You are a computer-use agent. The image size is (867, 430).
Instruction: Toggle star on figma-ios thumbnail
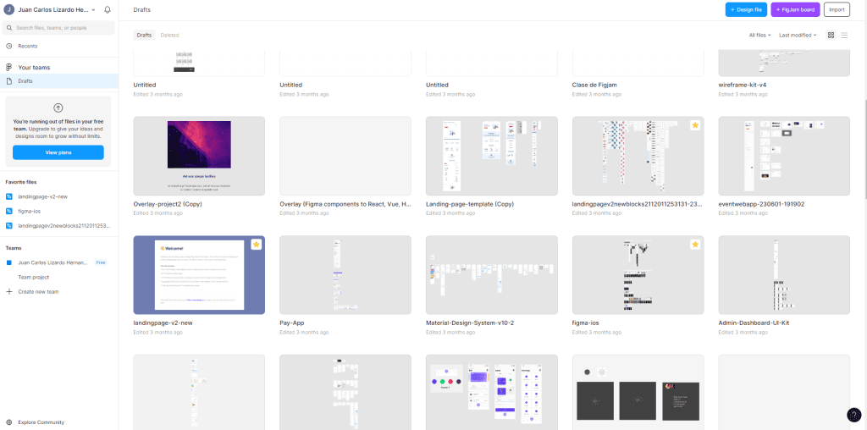coord(695,245)
